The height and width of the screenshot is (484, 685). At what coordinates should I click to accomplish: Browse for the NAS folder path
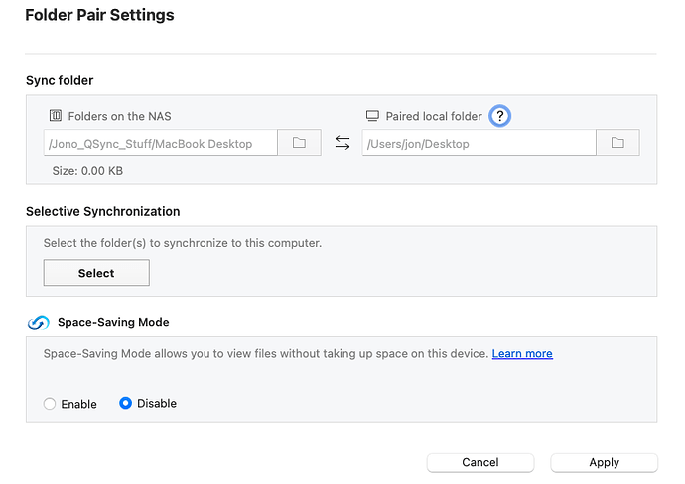[299, 143]
